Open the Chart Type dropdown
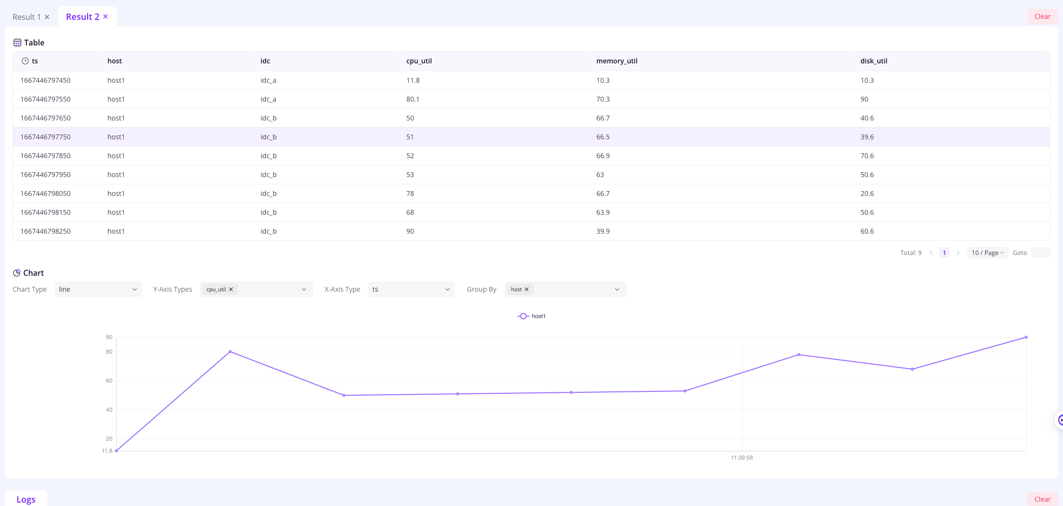The height and width of the screenshot is (506, 1063). 98,289
